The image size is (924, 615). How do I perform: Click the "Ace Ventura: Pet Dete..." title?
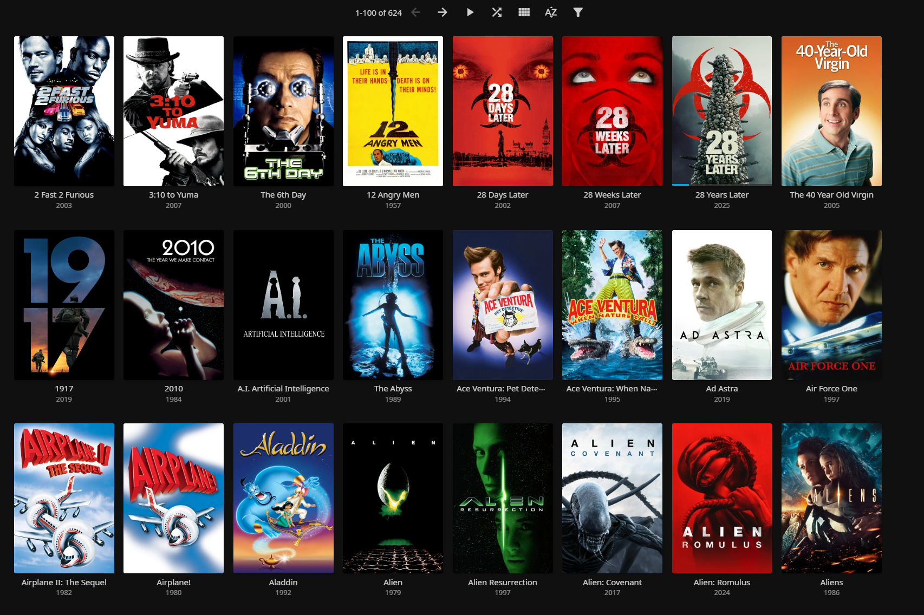click(x=501, y=389)
